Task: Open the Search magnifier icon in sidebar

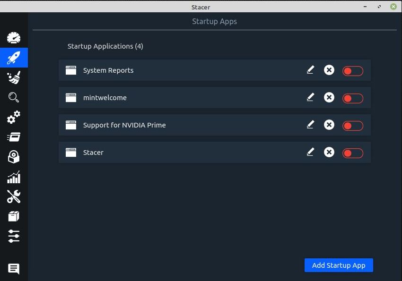Action: click(14, 97)
